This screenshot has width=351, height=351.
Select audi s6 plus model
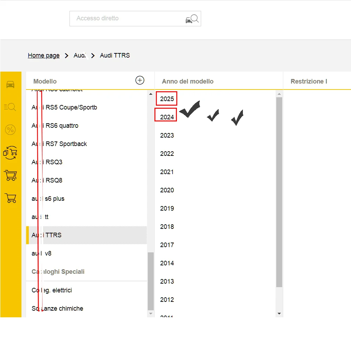click(86, 199)
